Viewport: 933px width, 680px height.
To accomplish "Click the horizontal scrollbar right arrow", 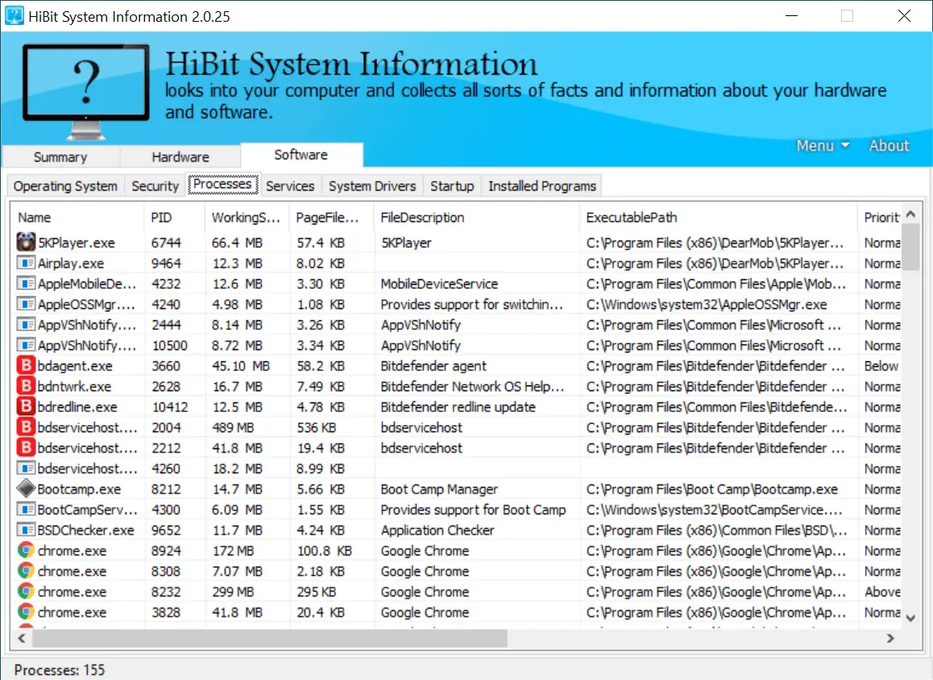I will 891,638.
